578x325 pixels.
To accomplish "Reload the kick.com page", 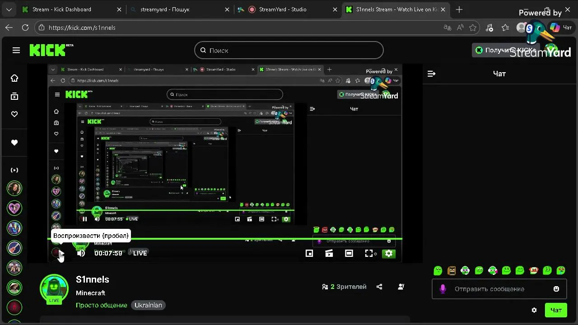I will pos(25,28).
